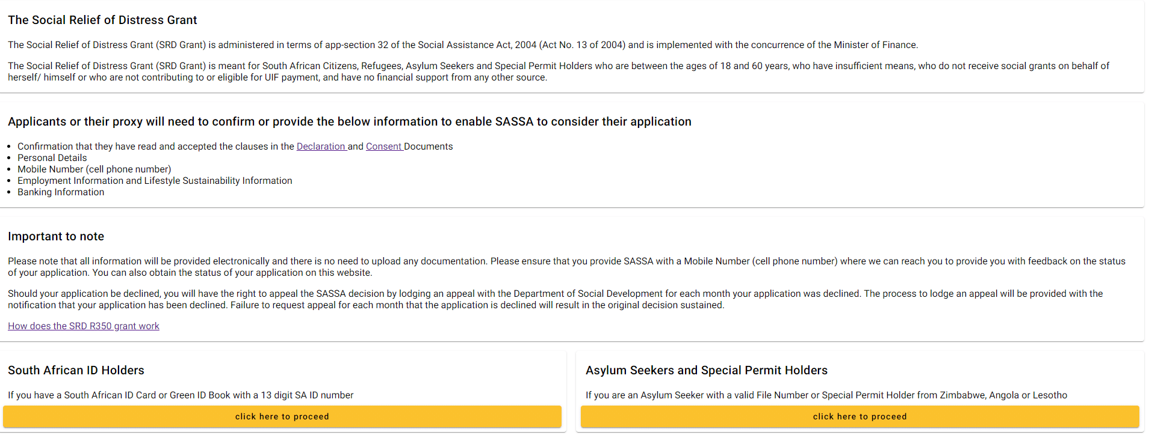Click the 'Personal Details' bullet item
The width and height of the screenshot is (1149, 435).
click(x=52, y=158)
